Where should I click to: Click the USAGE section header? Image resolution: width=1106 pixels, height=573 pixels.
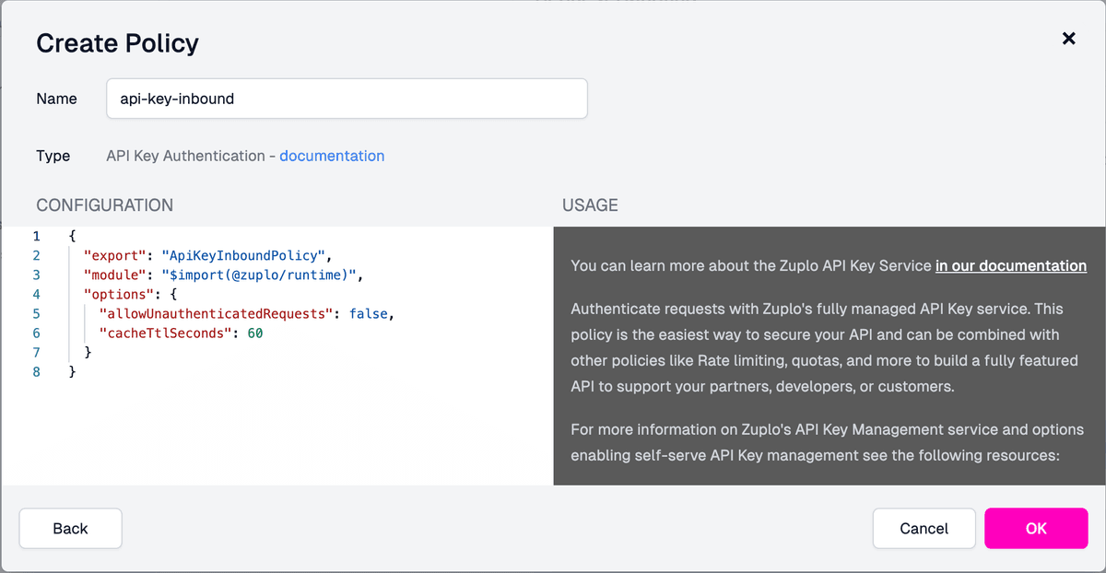point(590,205)
